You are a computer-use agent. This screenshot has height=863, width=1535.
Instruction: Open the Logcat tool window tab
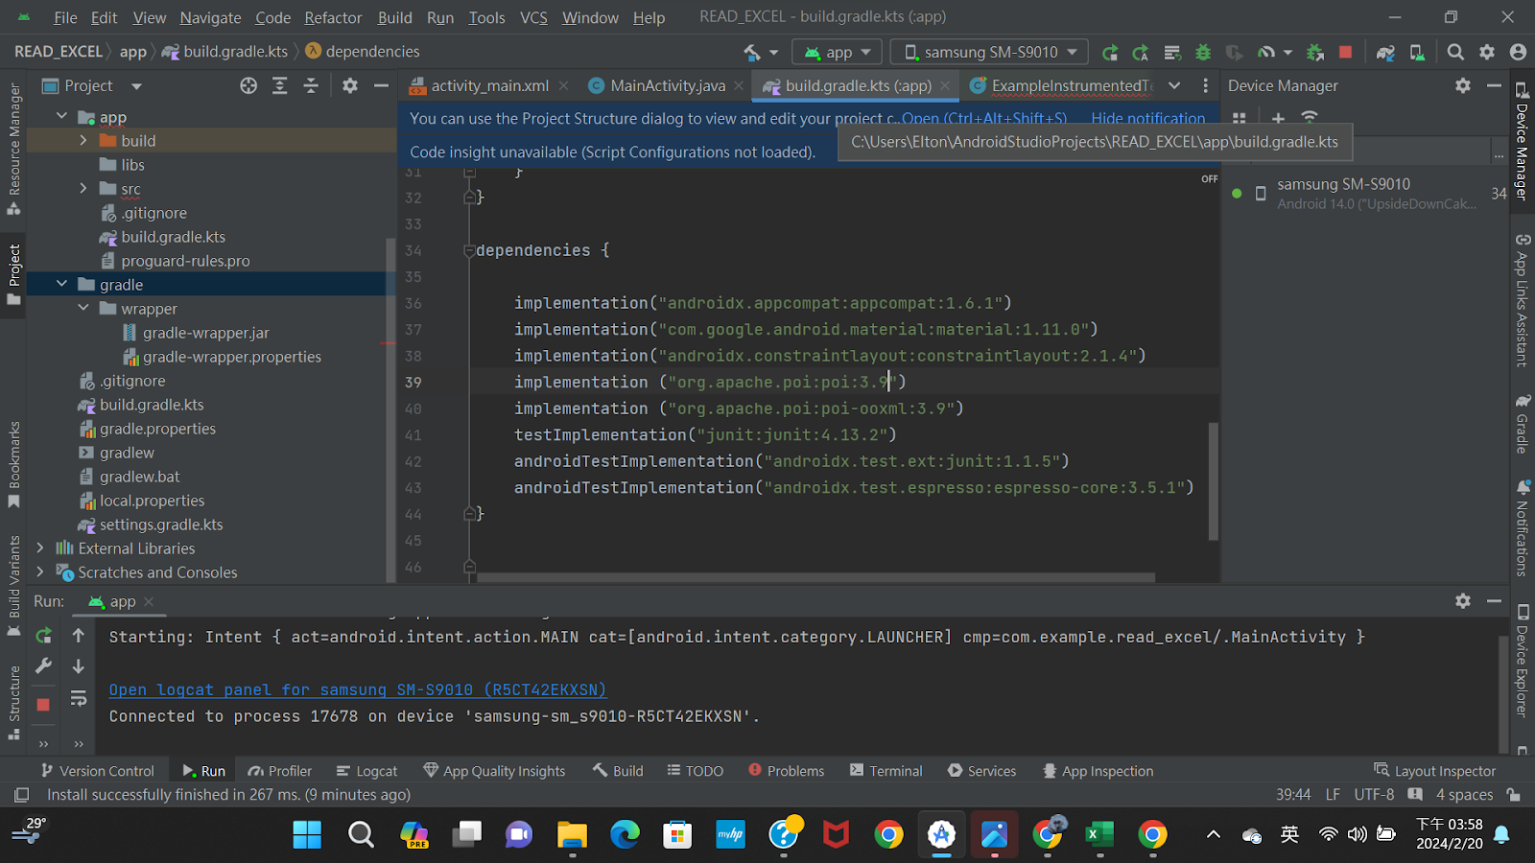pyautogui.click(x=366, y=771)
